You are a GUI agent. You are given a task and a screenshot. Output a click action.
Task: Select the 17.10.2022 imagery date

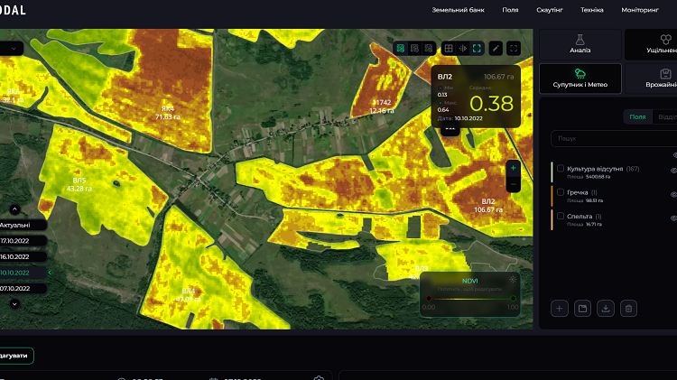pyautogui.click(x=23, y=241)
